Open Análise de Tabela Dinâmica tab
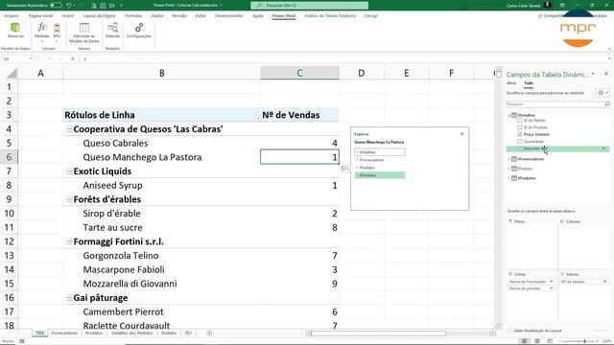Viewport: 614px width, 345px height. pos(330,15)
